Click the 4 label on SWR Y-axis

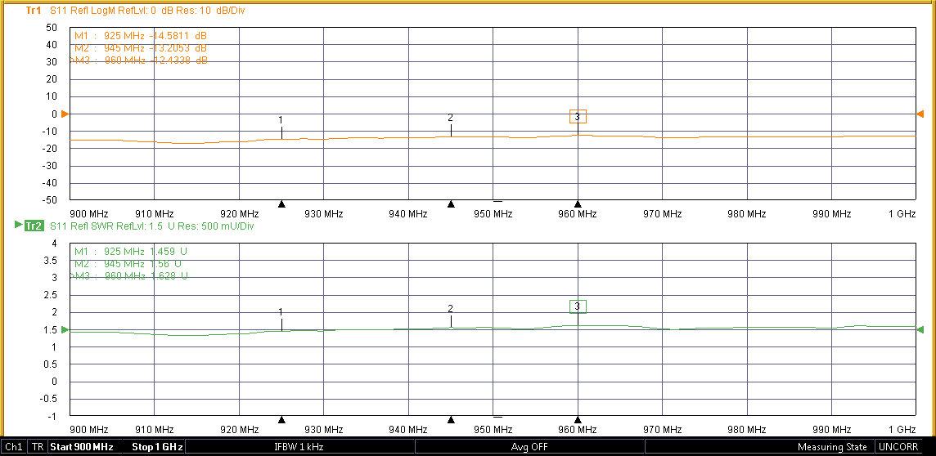pyautogui.click(x=54, y=244)
